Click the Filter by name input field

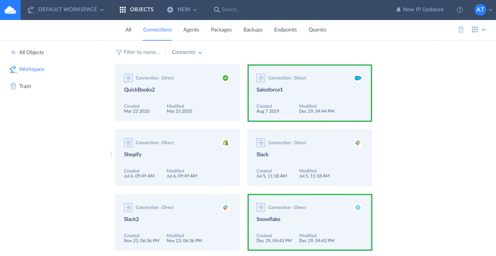[x=141, y=52]
